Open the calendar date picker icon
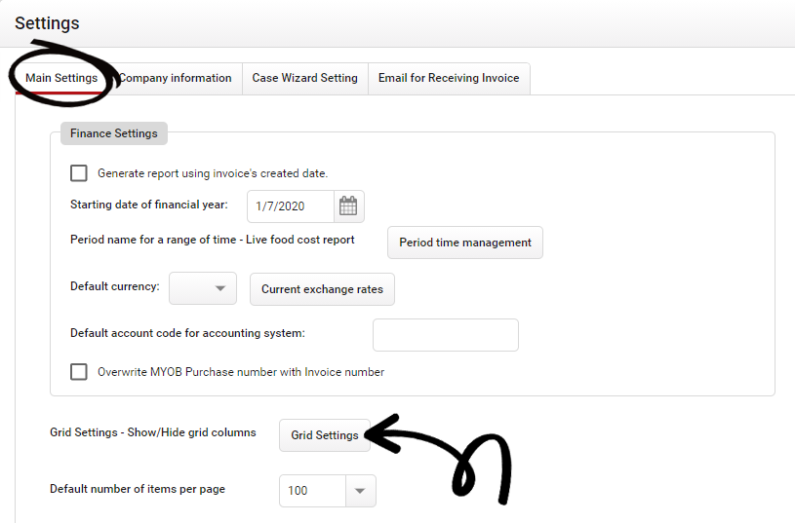Image resolution: width=795 pixels, height=523 pixels. [x=348, y=205]
